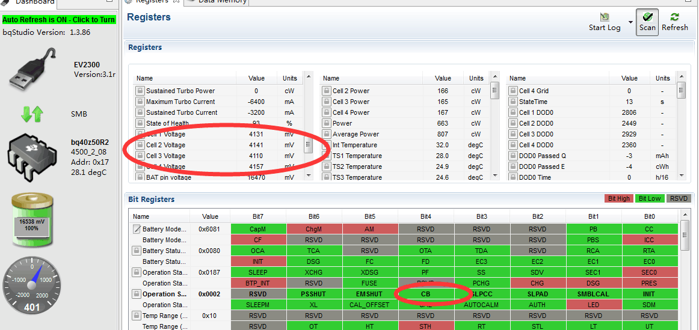Click the Scan button icon
This screenshot has width=699, height=330.
(647, 16)
